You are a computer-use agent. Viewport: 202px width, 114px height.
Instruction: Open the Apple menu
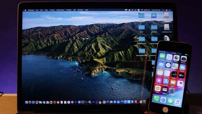point(25,10)
